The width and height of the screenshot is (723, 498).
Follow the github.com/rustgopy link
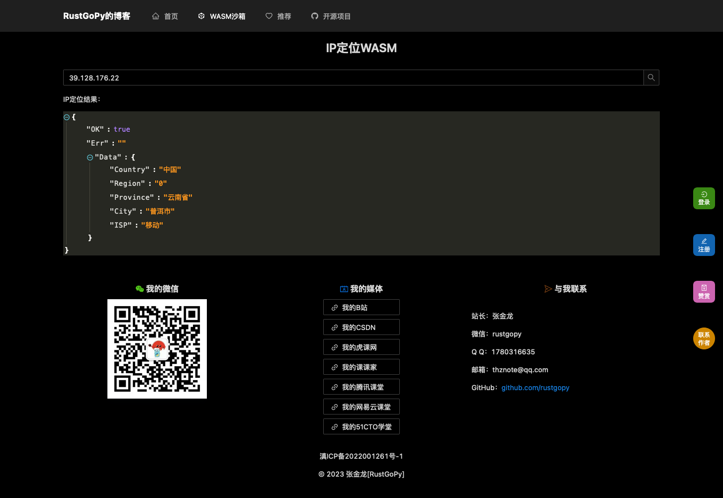[x=535, y=388]
